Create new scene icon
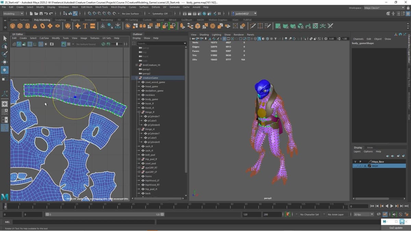Image resolution: width=411 pixels, height=231 pixels. (31, 14)
